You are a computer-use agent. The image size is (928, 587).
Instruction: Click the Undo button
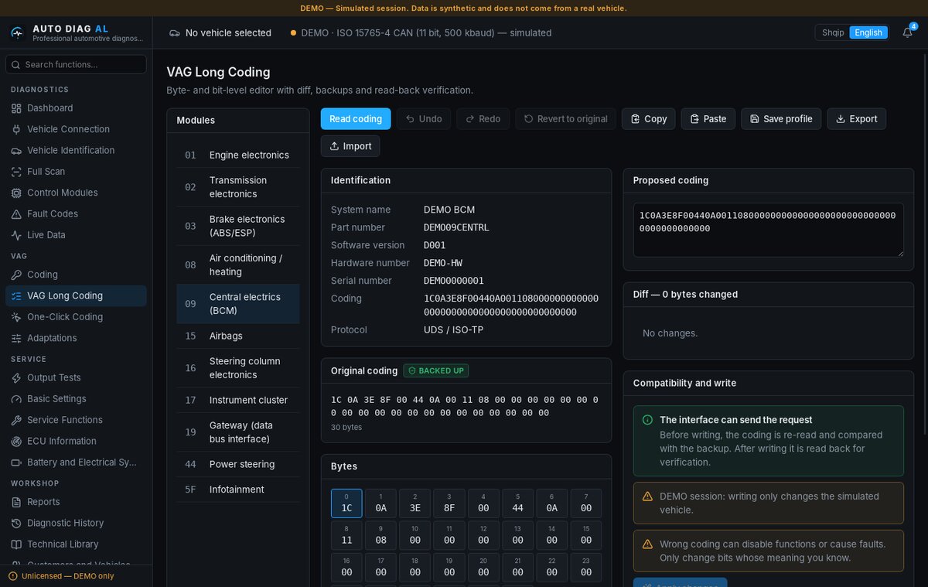pos(424,118)
